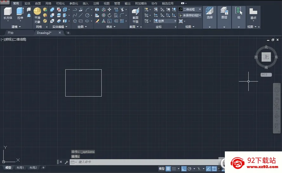Open the 二维线框 visual style dropdown
Image resolution: width=282 pixels, height=173 pixels.
pos(190,9)
